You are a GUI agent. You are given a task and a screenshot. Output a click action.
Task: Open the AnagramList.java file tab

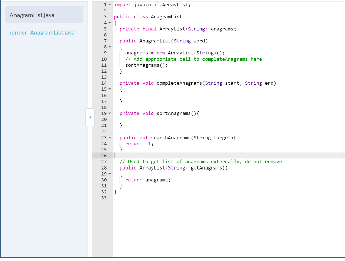click(44, 15)
